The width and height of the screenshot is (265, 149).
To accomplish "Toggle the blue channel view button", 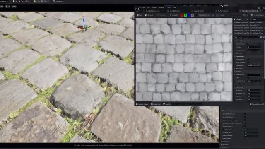I will tap(189, 15).
